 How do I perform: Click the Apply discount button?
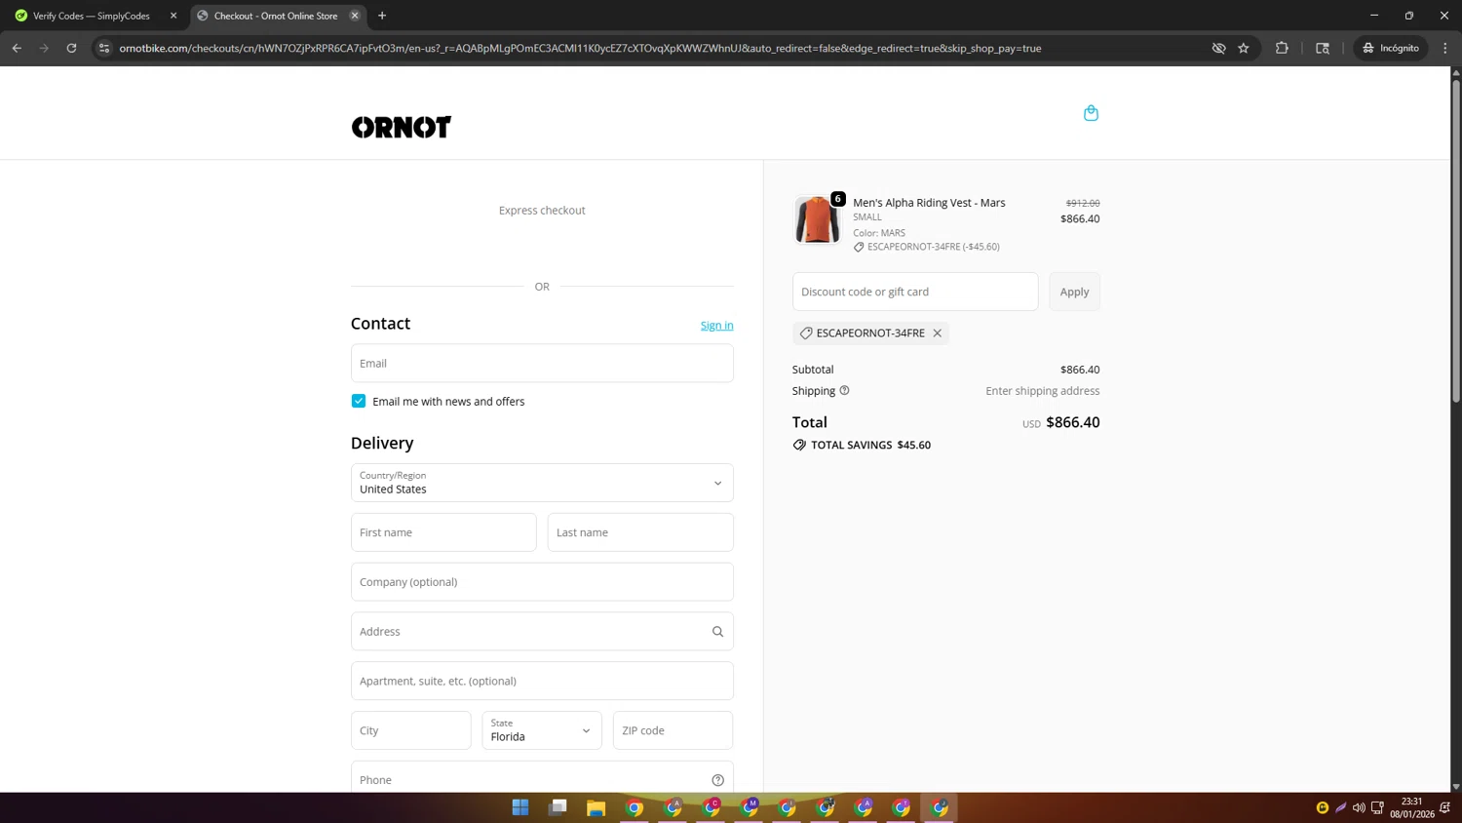pos(1074,292)
